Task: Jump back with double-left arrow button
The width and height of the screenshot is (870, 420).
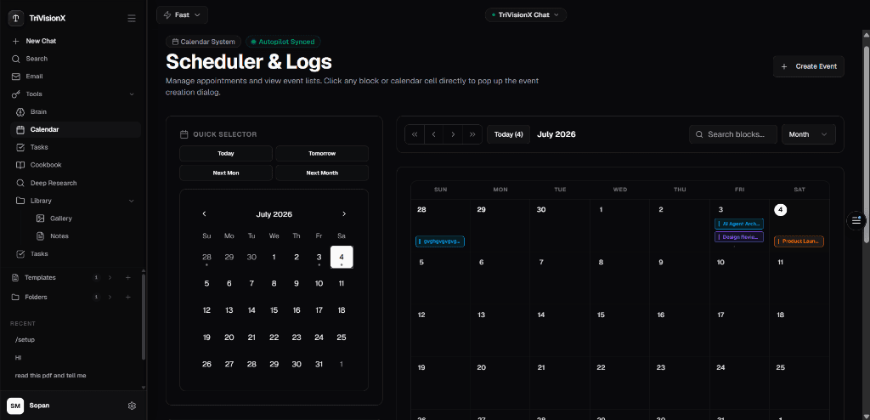Action: 415,134
